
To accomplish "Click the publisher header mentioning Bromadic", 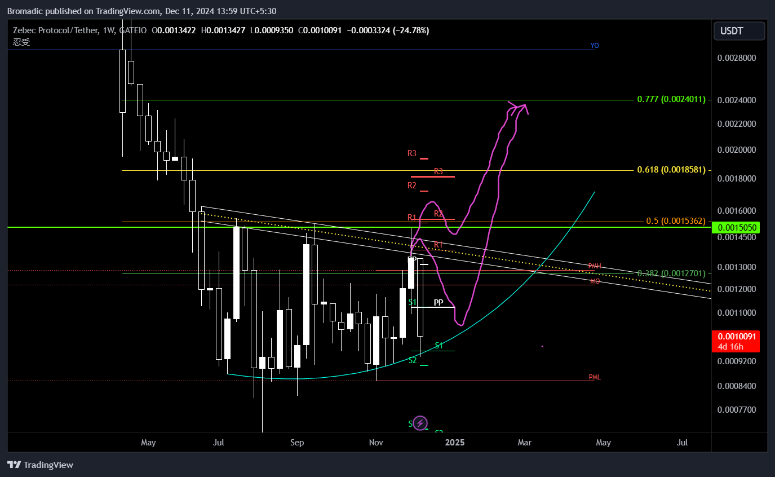I will [141, 11].
